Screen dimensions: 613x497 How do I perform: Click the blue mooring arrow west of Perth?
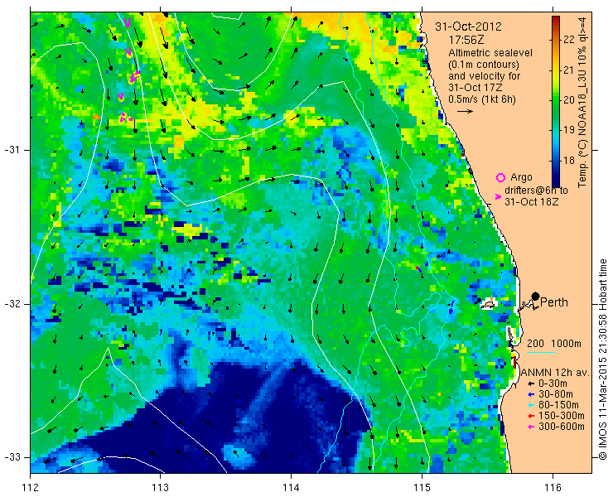tap(451, 307)
